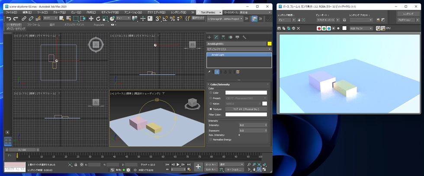Open the Hierarchy tab in command panel
This screenshot has width=424, height=176.
coord(223,37)
